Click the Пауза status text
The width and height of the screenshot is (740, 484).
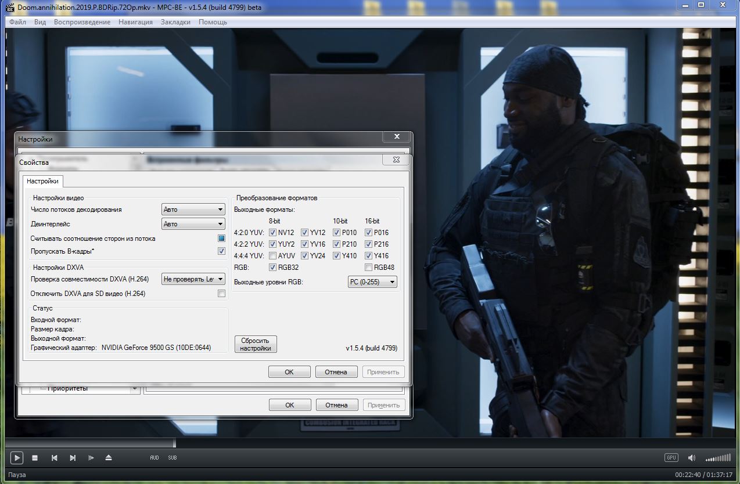[17, 475]
